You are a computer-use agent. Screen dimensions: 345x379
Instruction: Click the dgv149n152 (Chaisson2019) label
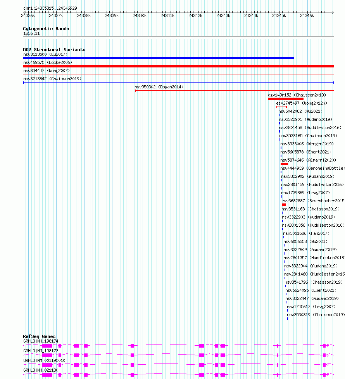click(297, 95)
